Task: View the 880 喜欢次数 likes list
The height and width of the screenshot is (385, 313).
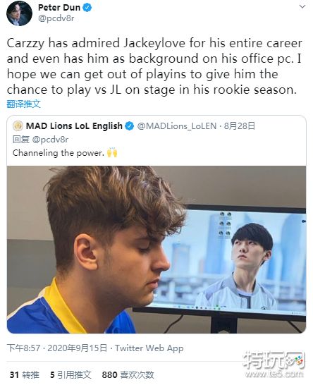Action: [x=128, y=374]
